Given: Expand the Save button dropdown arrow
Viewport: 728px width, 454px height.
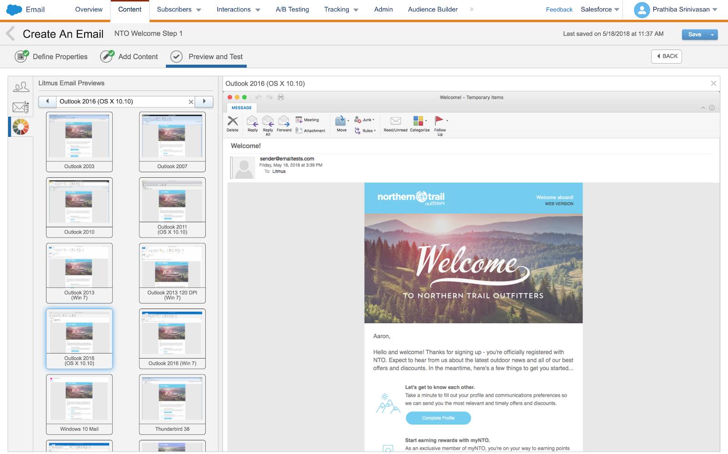Looking at the screenshot, I should click(x=712, y=35).
